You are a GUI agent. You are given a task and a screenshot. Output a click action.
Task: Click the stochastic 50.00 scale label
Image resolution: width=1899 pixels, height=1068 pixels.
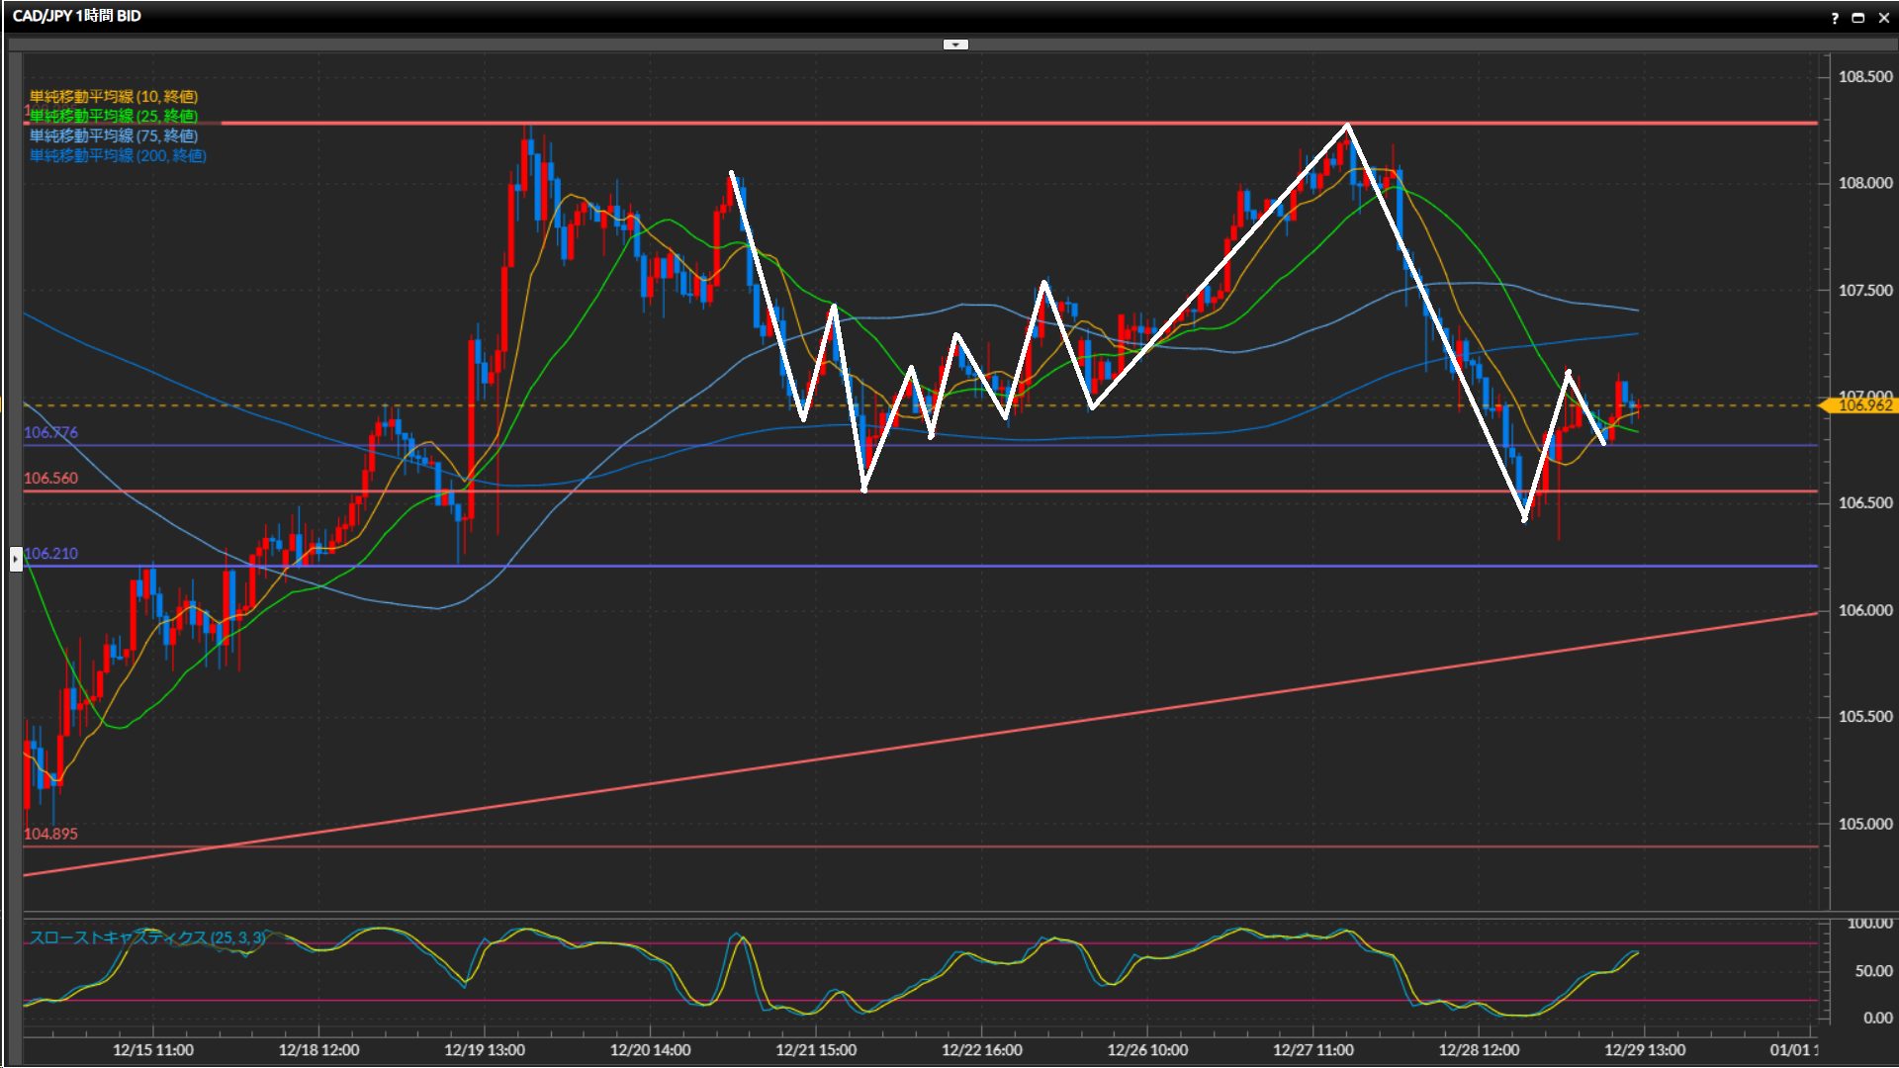coord(1872,971)
